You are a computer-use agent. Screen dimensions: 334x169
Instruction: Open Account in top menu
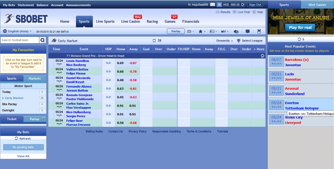57,5
